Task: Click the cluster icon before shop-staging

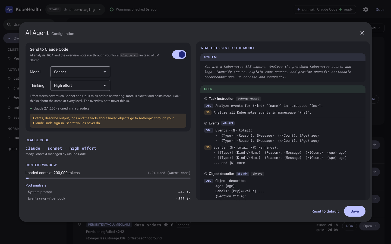Action: (x=65, y=9)
